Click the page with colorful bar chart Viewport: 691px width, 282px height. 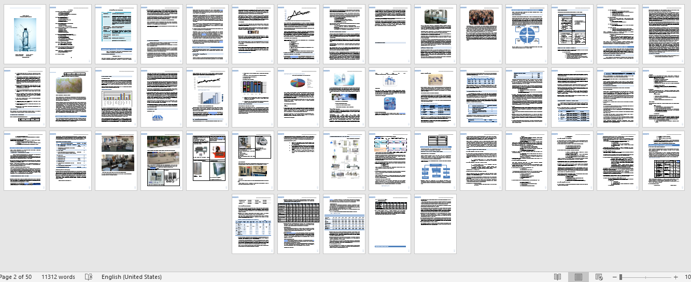[x=116, y=97]
